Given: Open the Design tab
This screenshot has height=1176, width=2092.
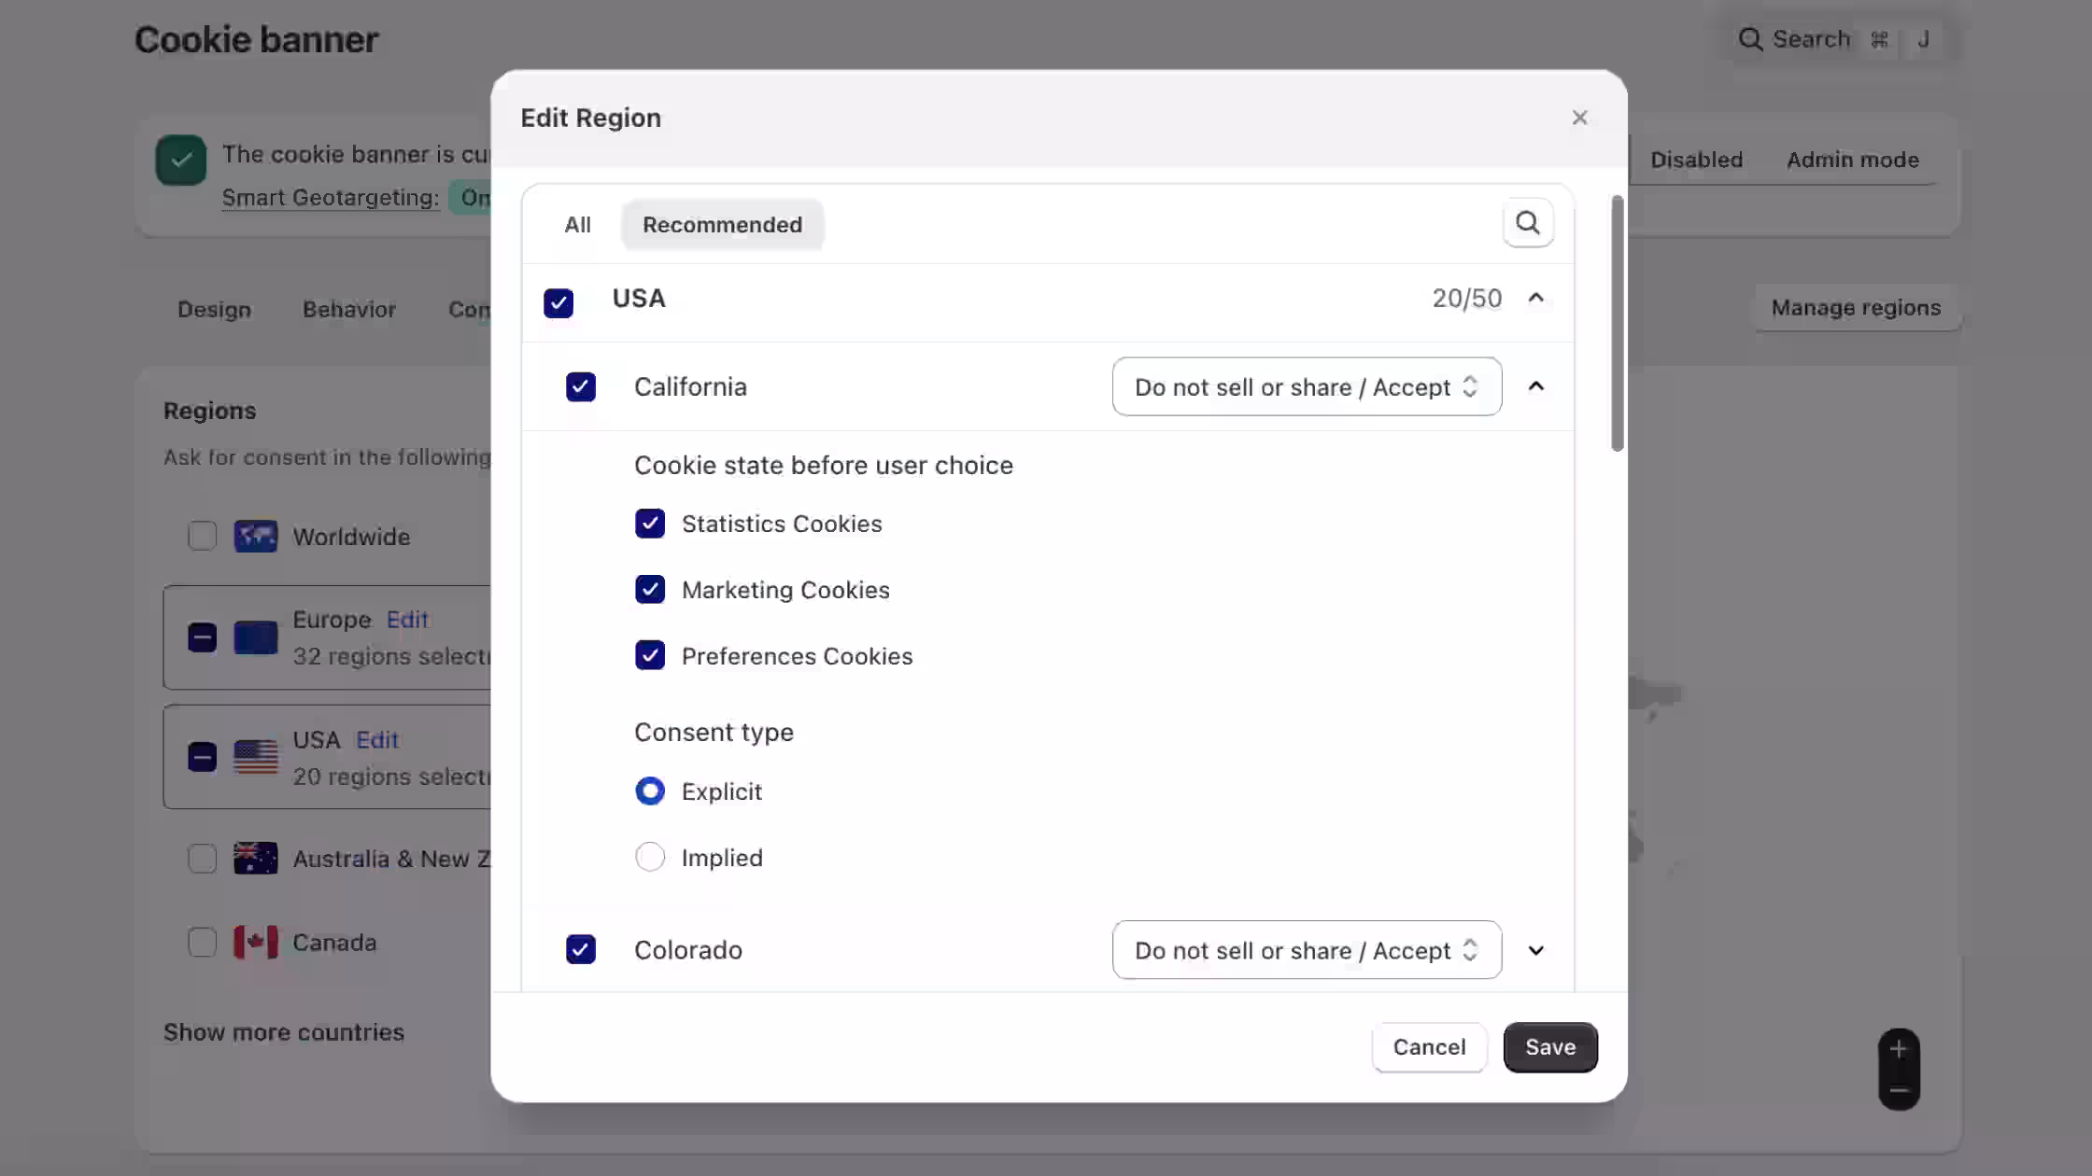Looking at the screenshot, I should pyautogui.click(x=214, y=310).
